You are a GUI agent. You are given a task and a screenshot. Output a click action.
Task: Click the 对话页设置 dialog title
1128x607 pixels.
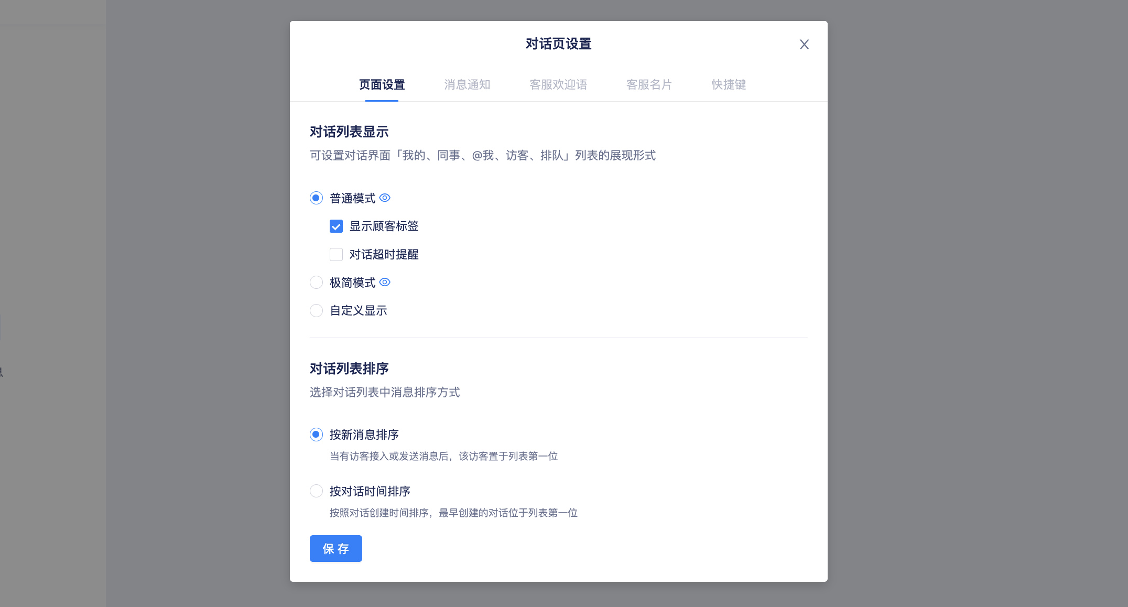click(x=558, y=44)
